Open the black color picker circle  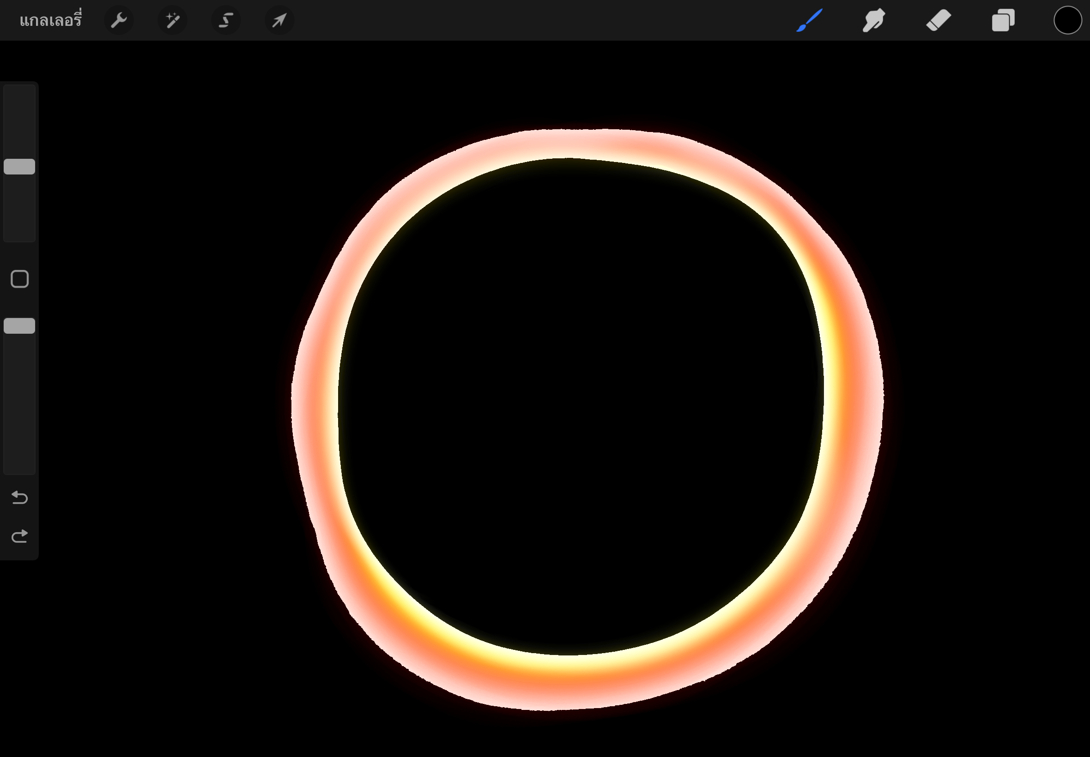point(1067,20)
